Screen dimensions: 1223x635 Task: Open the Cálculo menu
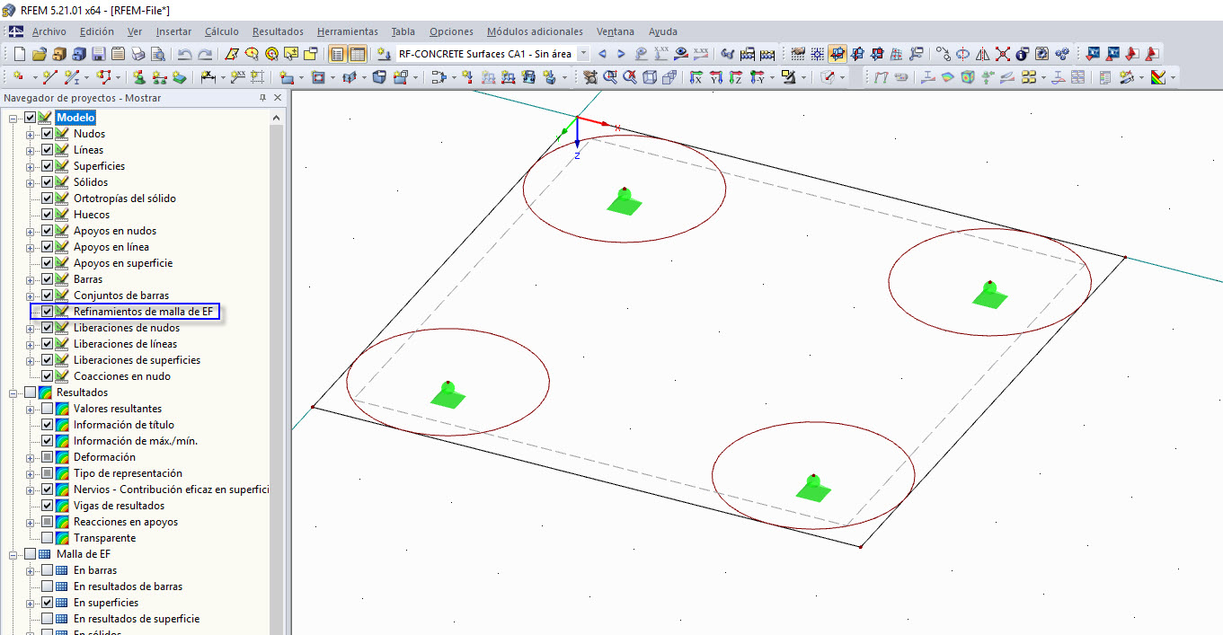[x=222, y=31]
